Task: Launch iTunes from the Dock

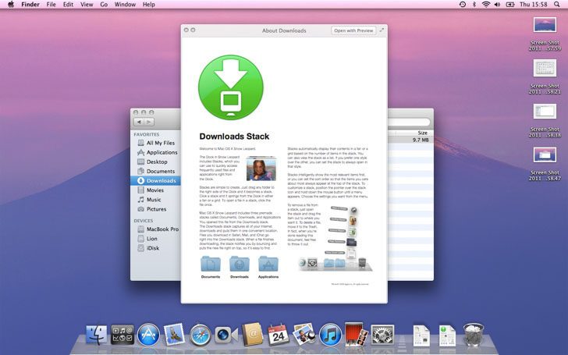Action: coord(330,335)
